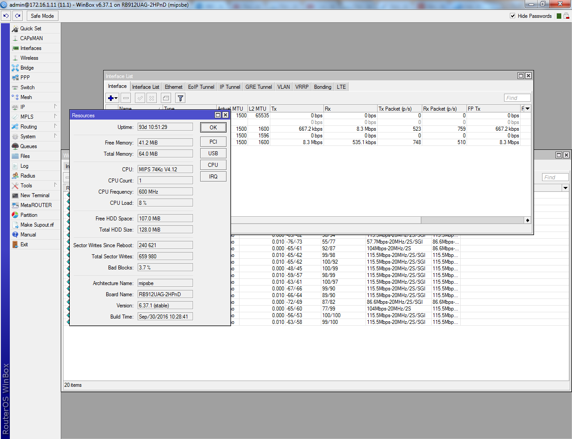572x439 pixels.
Task: Expand the Routing submenu
Action: [x=55, y=126]
